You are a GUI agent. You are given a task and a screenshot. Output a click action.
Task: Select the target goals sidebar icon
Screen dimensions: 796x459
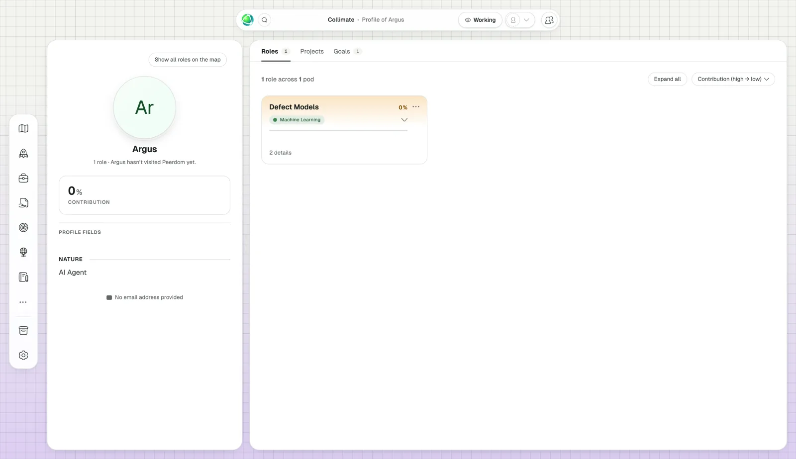point(23,227)
